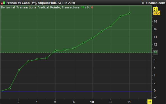Image resolution: width=166 pixels, height=104 pixels.
Task: Select the data point at transaction 8
Action: pyautogui.click(x=74, y=48)
